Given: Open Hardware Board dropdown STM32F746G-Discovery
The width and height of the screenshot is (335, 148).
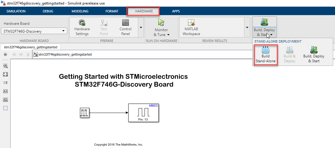Looking at the screenshot, I should (x=34, y=31).
